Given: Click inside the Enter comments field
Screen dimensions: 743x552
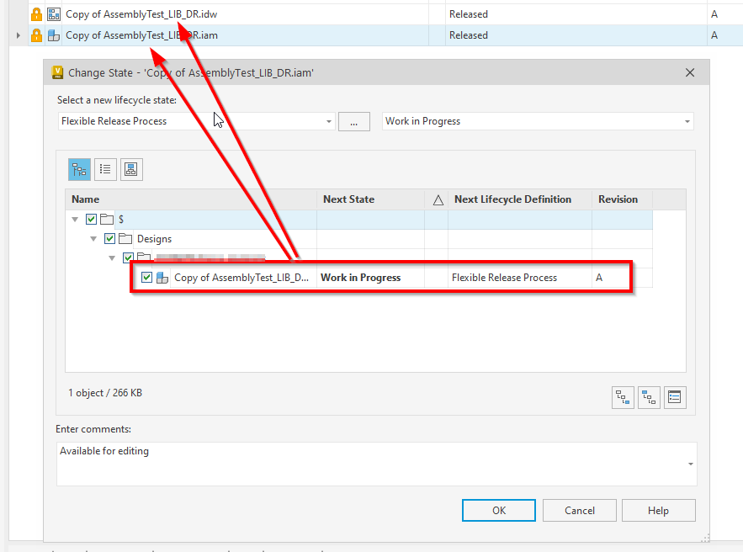Looking at the screenshot, I should [x=370, y=463].
